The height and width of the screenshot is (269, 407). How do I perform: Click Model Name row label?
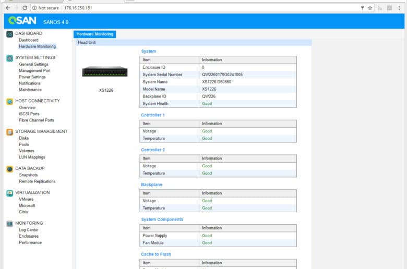coord(153,89)
